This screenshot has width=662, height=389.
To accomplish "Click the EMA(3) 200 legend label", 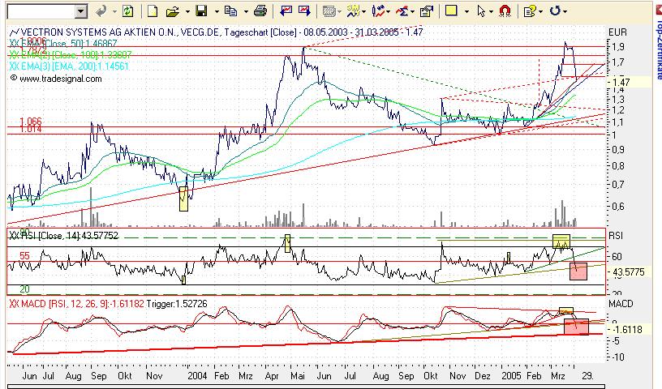I will (x=69, y=66).
